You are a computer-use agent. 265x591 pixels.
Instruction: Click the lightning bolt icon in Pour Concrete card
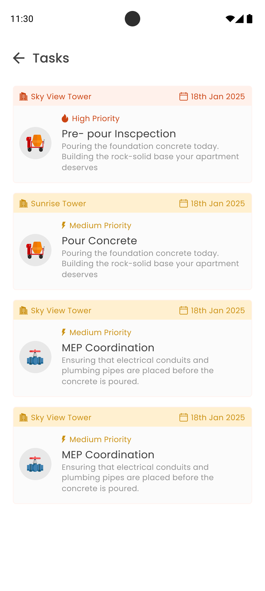pos(64,225)
